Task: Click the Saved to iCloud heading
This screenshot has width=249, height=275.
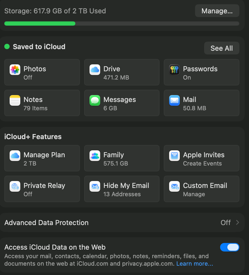Action: pos(39,47)
